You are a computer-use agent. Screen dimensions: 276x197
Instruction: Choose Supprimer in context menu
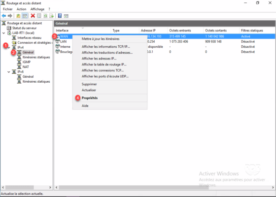110,84
